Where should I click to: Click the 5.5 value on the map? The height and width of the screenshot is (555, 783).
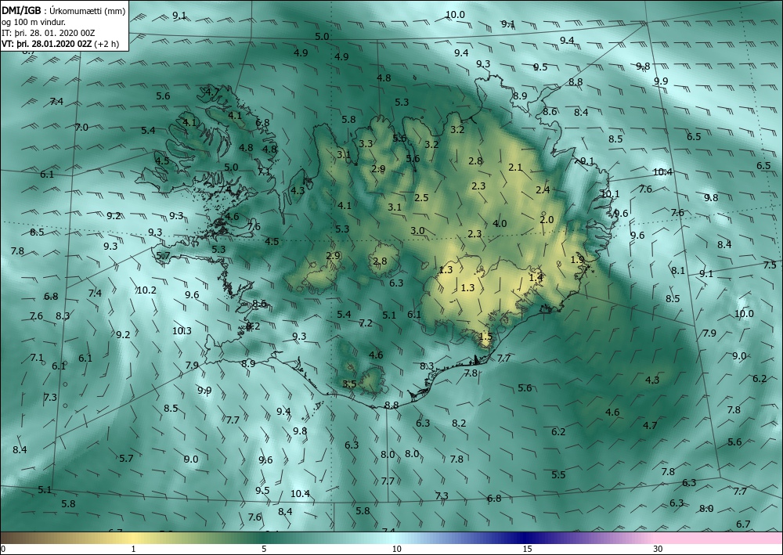[x=558, y=474]
